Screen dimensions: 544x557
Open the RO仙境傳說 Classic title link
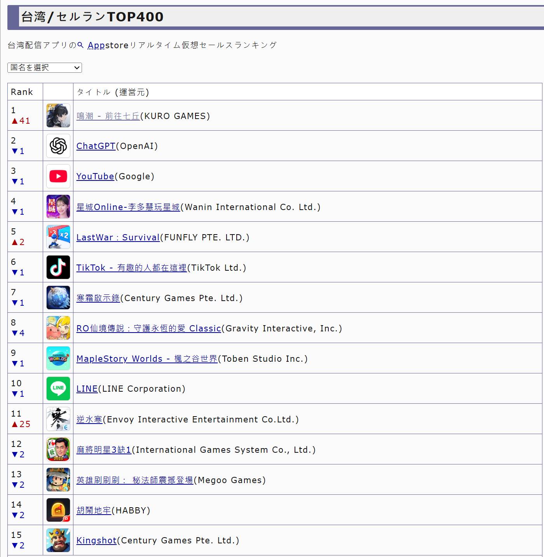(x=149, y=328)
